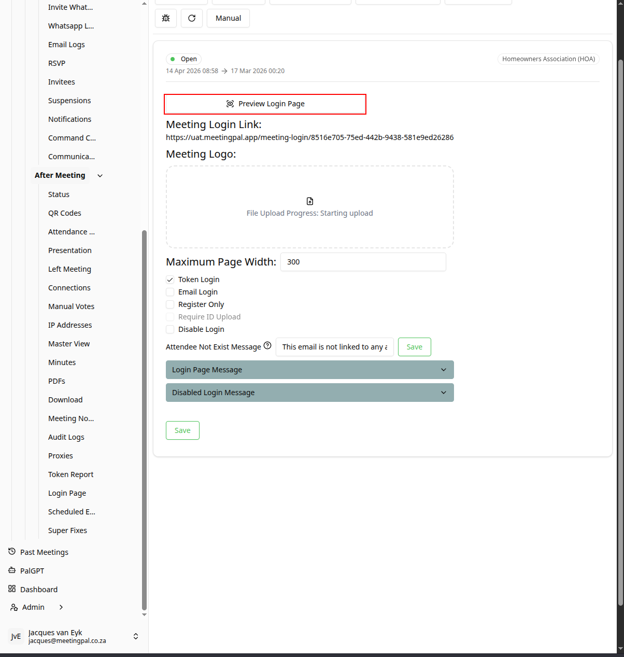Click the Meeting Logo upload dropzone

point(310,207)
